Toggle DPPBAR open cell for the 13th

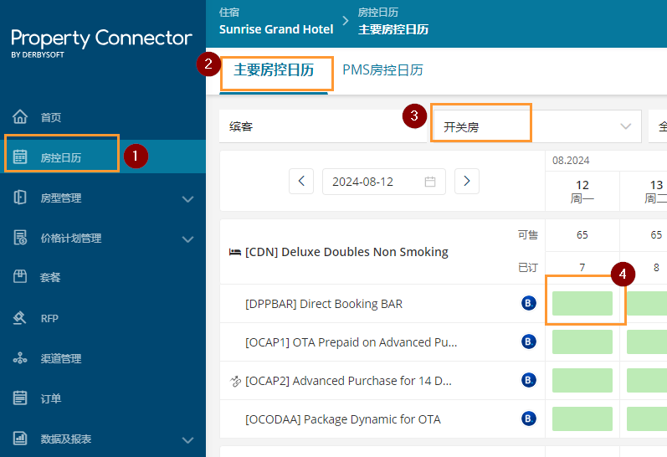tap(647, 303)
